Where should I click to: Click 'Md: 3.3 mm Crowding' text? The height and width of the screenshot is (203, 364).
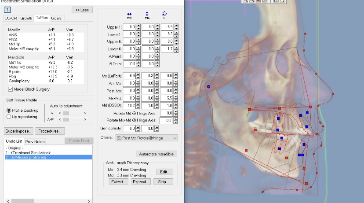tap(127, 175)
